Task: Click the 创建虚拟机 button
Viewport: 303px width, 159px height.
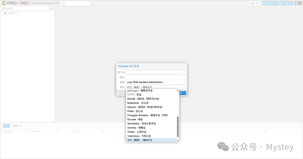Action: click(270, 3)
